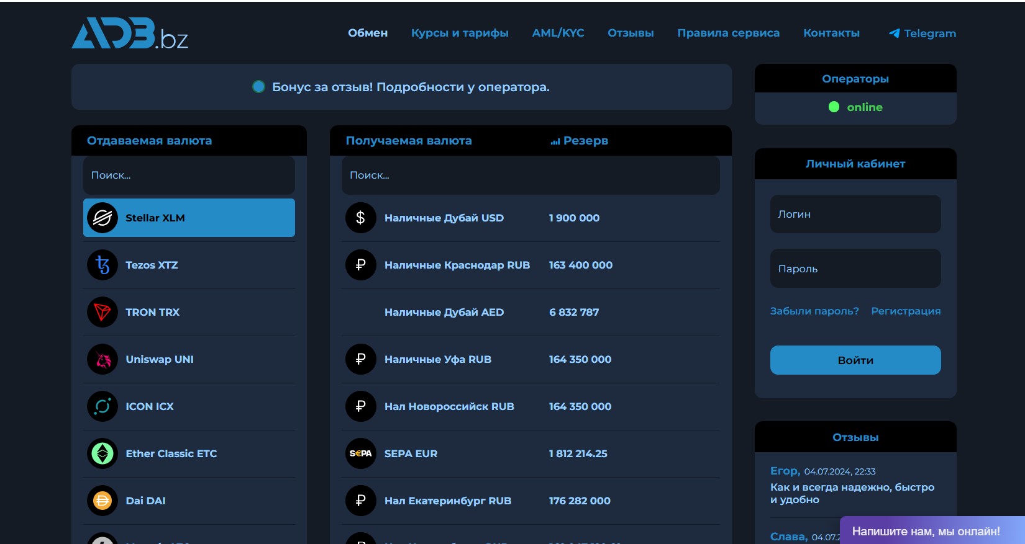Image resolution: width=1025 pixels, height=544 pixels.
Task: Click the Пароль password field
Action: 855,269
